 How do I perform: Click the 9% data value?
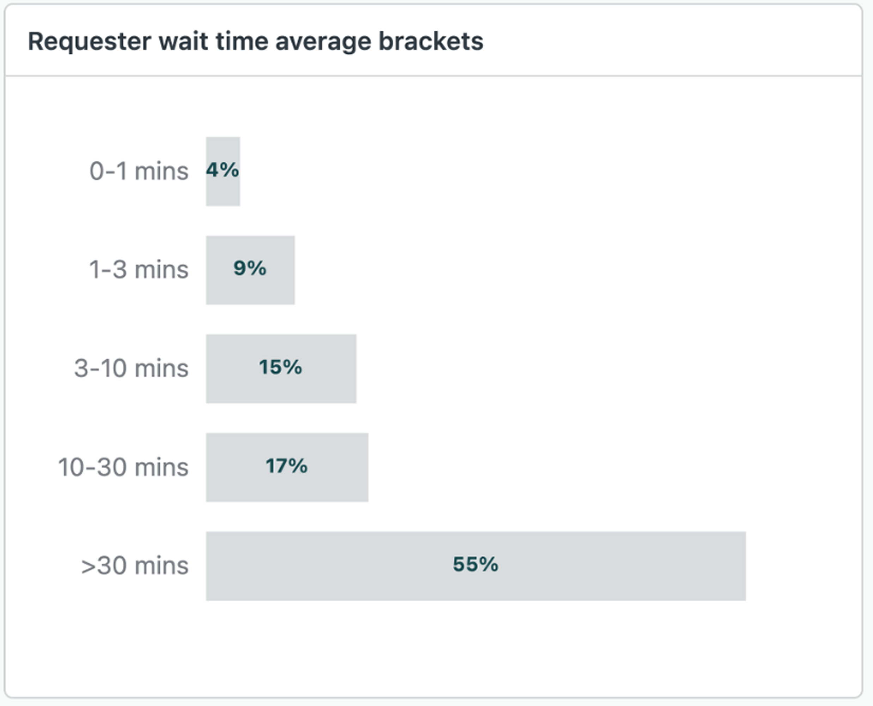coord(250,269)
